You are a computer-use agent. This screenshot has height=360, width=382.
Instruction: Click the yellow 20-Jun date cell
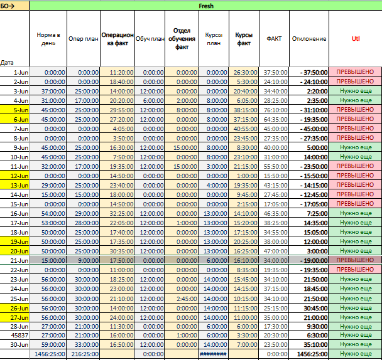pos(14,251)
